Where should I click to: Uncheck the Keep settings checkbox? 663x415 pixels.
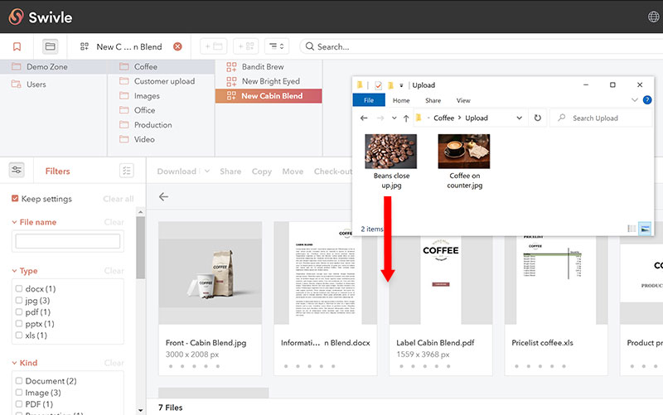[15, 198]
